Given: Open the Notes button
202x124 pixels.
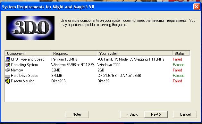Looking at the screenshot, I should click(x=77, y=114).
